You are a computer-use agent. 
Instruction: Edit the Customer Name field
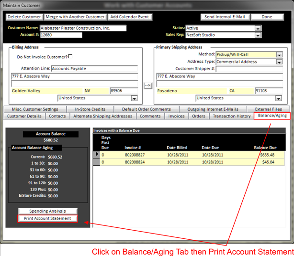tap(83, 28)
